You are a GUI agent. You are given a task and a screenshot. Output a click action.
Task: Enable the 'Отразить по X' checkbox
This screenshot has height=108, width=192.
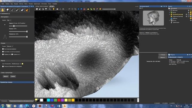pos(3,54)
